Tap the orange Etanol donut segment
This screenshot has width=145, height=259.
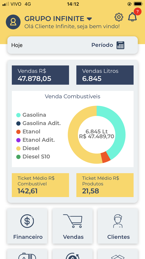pos(106,157)
